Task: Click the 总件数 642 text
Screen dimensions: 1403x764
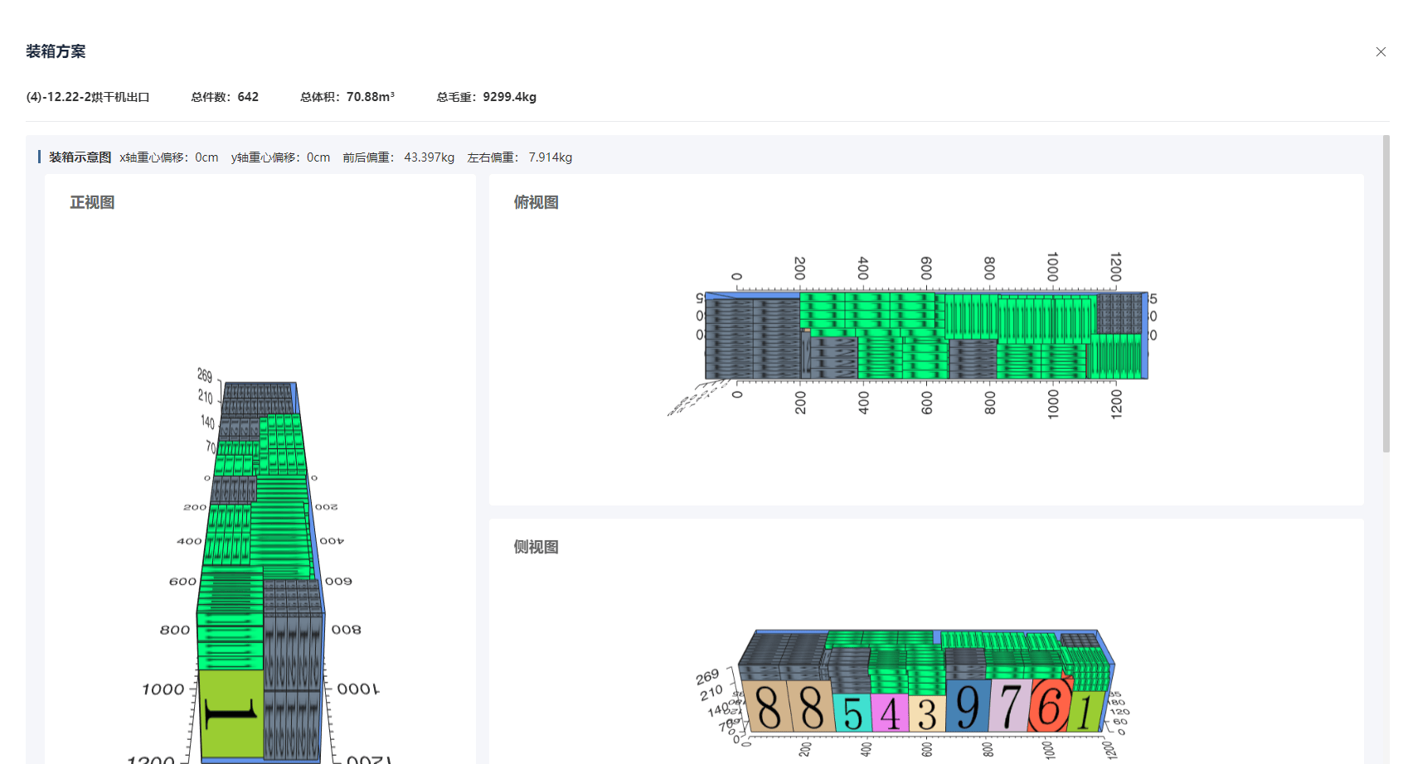Action: pos(225,97)
